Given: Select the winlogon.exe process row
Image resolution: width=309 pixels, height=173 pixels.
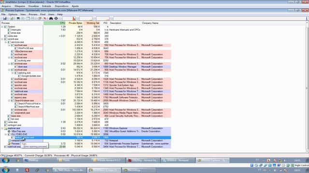Looking at the screenshot, I should (x=85, y=125).
